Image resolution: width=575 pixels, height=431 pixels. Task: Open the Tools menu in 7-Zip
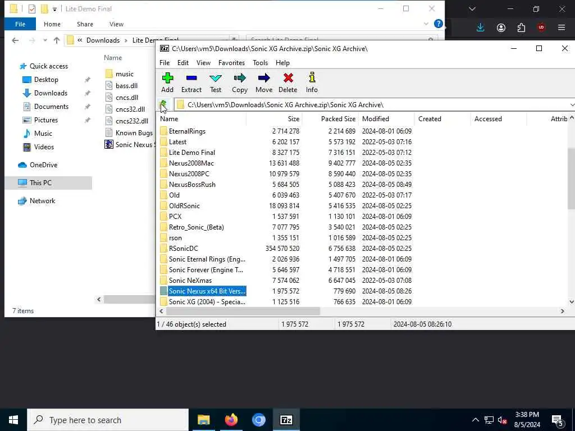pos(261,63)
